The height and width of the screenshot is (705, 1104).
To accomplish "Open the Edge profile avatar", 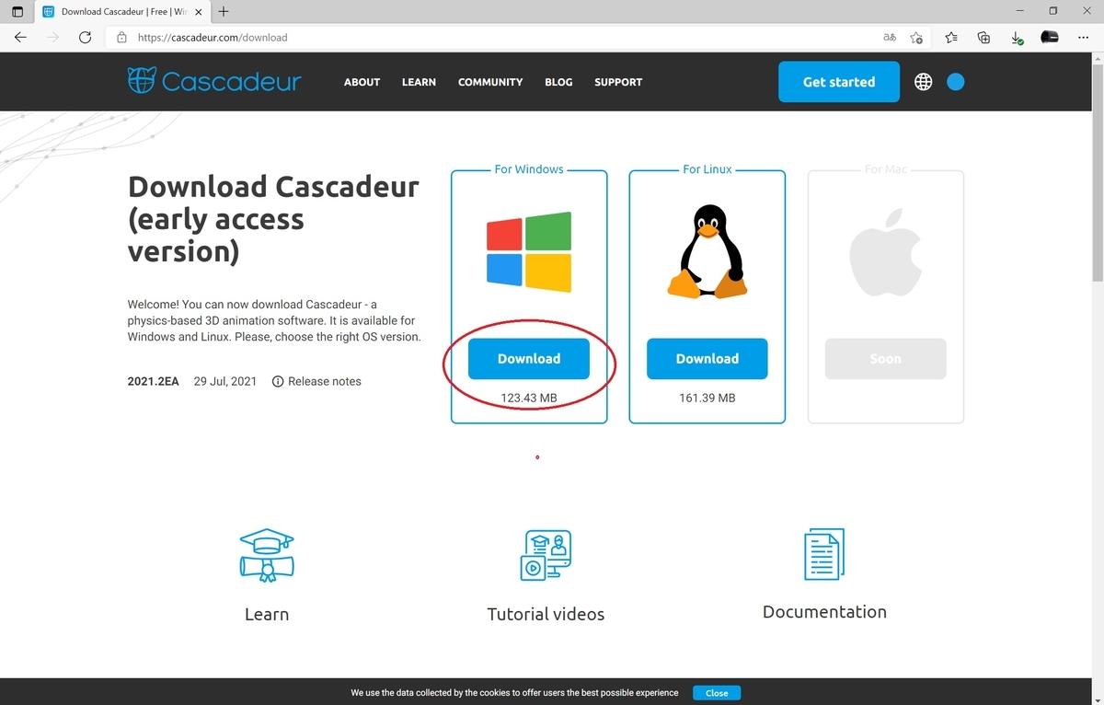I will 1050,38.
